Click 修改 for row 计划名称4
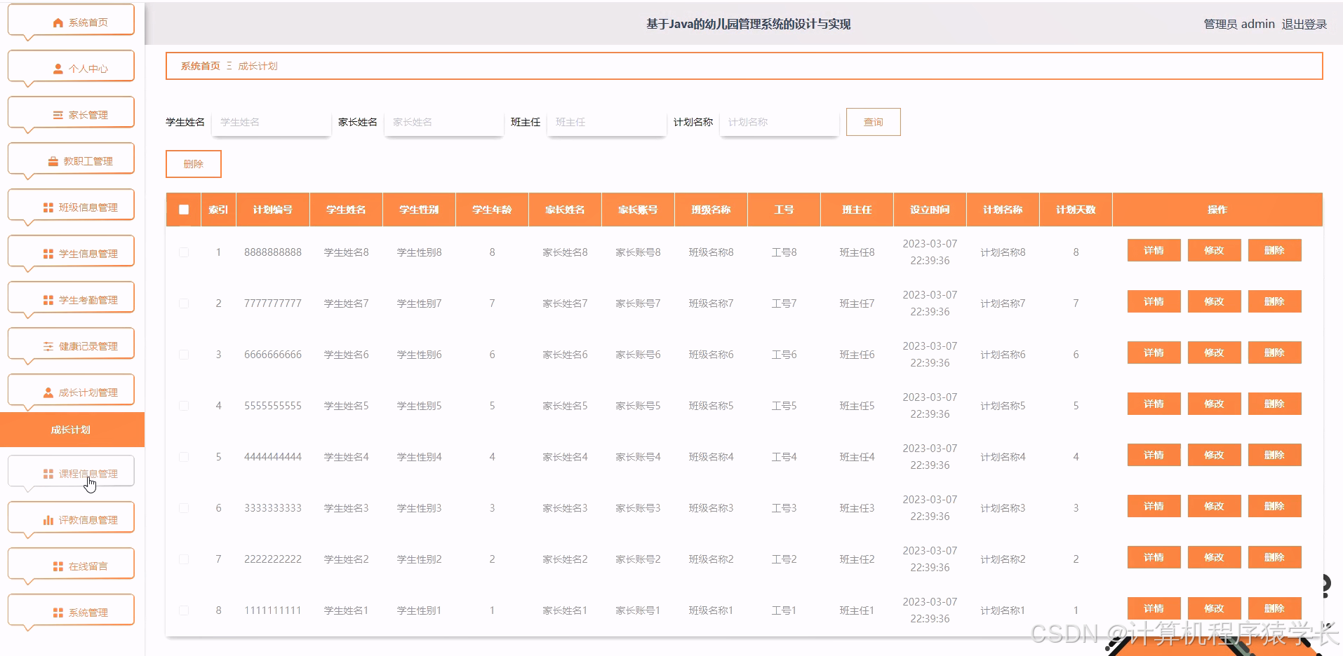The height and width of the screenshot is (656, 1343). pos(1214,455)
